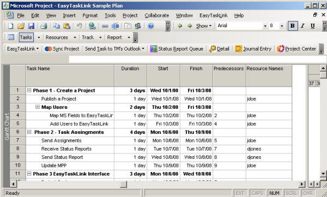Toggle Bold formatting button

pyautogui.click(x=293, y=26)
